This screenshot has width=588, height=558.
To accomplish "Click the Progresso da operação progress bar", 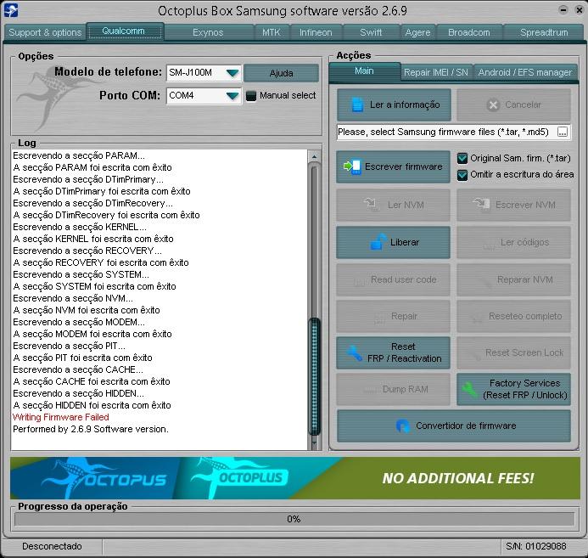I will click(x=294, y=519).
